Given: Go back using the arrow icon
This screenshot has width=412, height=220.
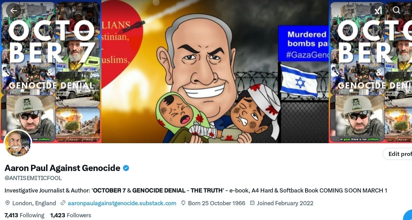Looking at the screenshot, I should coord(13,10).
